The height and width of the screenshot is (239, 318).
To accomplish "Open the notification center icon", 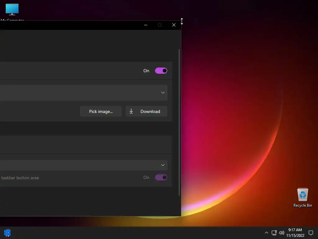I will [x=311, y=233].
